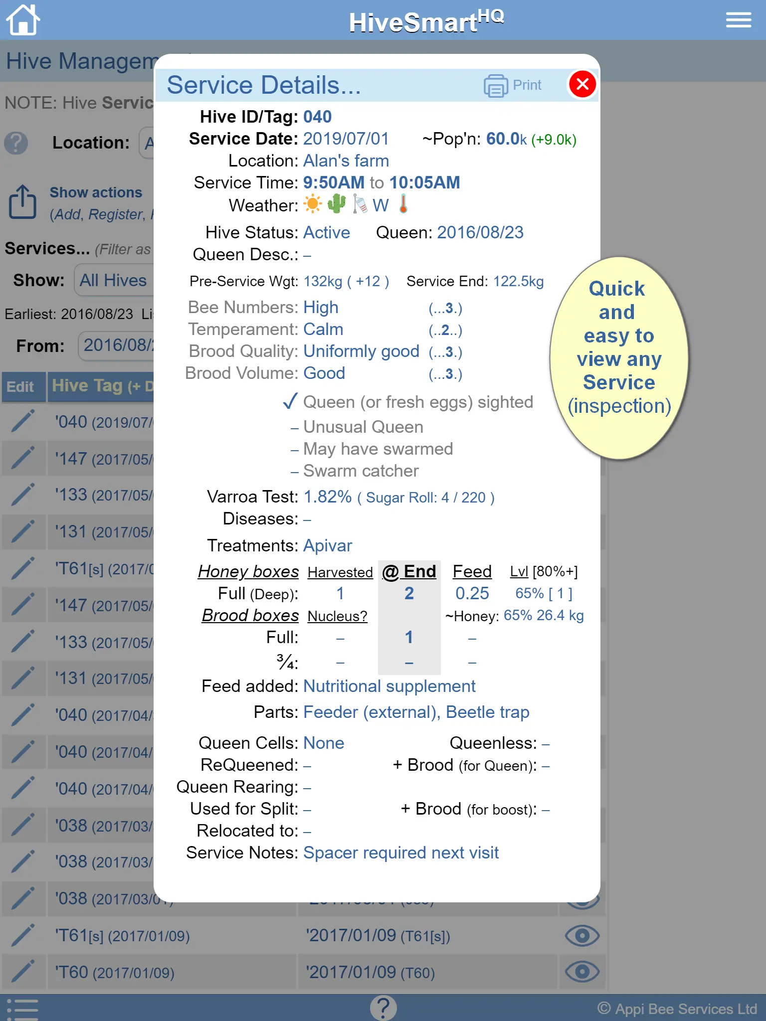Tap the thermometer temperature icon

pos(403,204)
